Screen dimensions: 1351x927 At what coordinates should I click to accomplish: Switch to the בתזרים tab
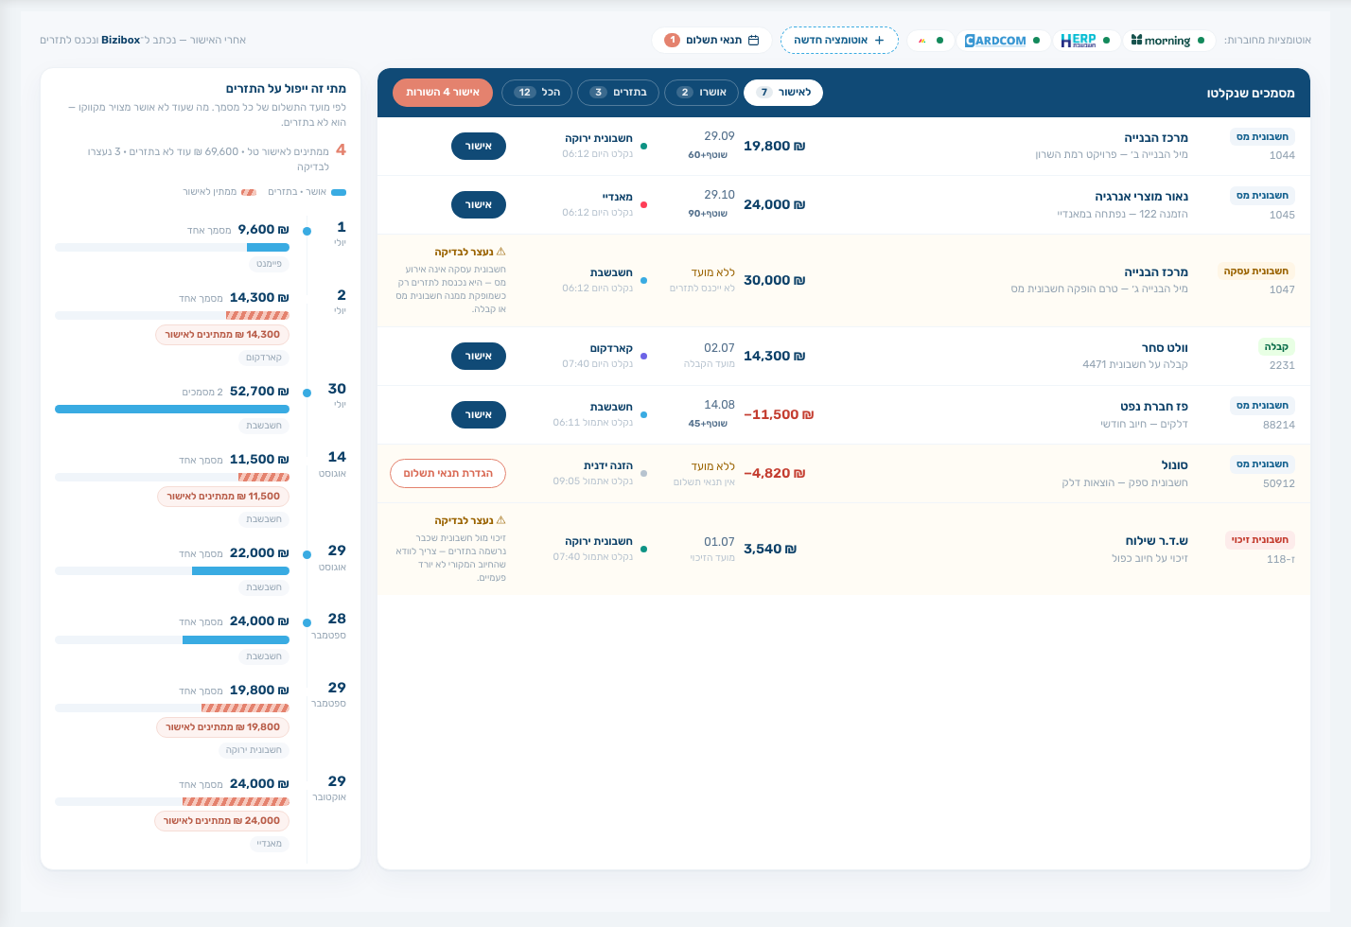pos(619,93)
